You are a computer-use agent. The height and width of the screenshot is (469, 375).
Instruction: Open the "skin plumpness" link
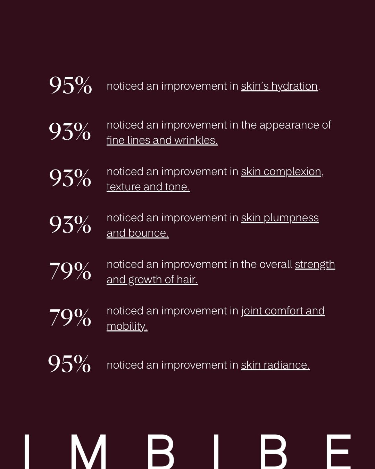coord(280,218)
